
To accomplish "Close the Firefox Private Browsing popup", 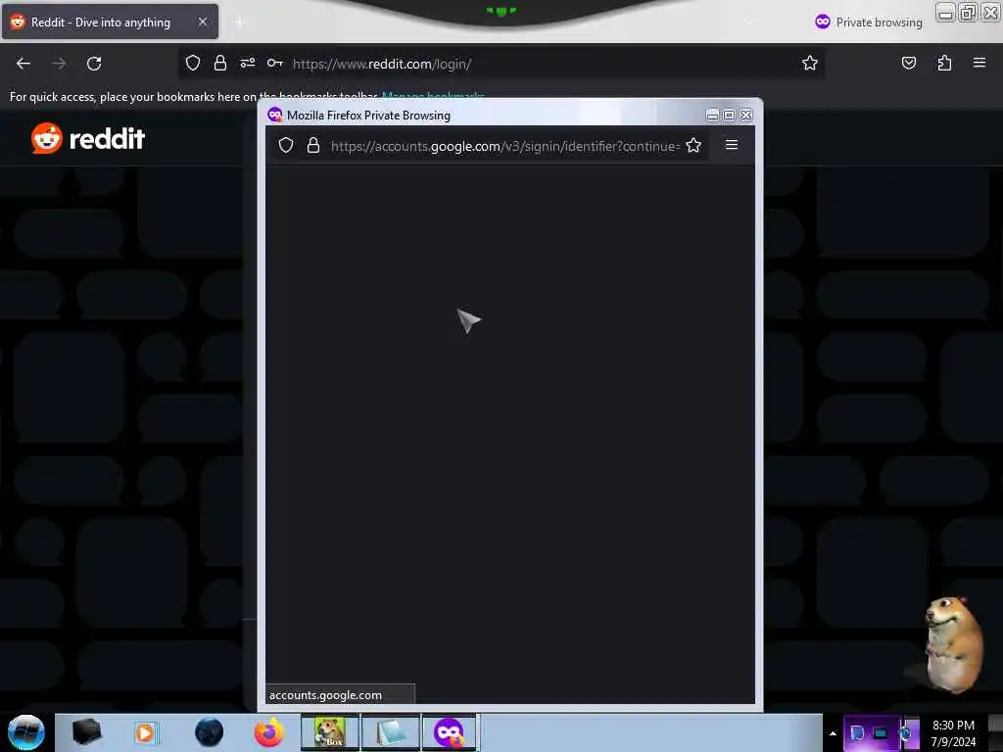I will [x=745, y=116].
